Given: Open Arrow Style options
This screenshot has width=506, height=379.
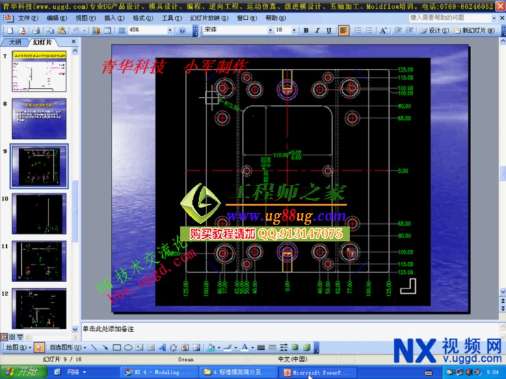Looking at the screenshot, I should point(284,348).
